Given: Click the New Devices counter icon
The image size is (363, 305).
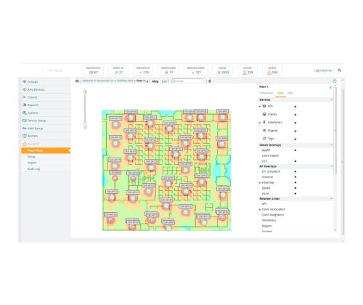Looking at the screenshot, I should tap(91, 73).
